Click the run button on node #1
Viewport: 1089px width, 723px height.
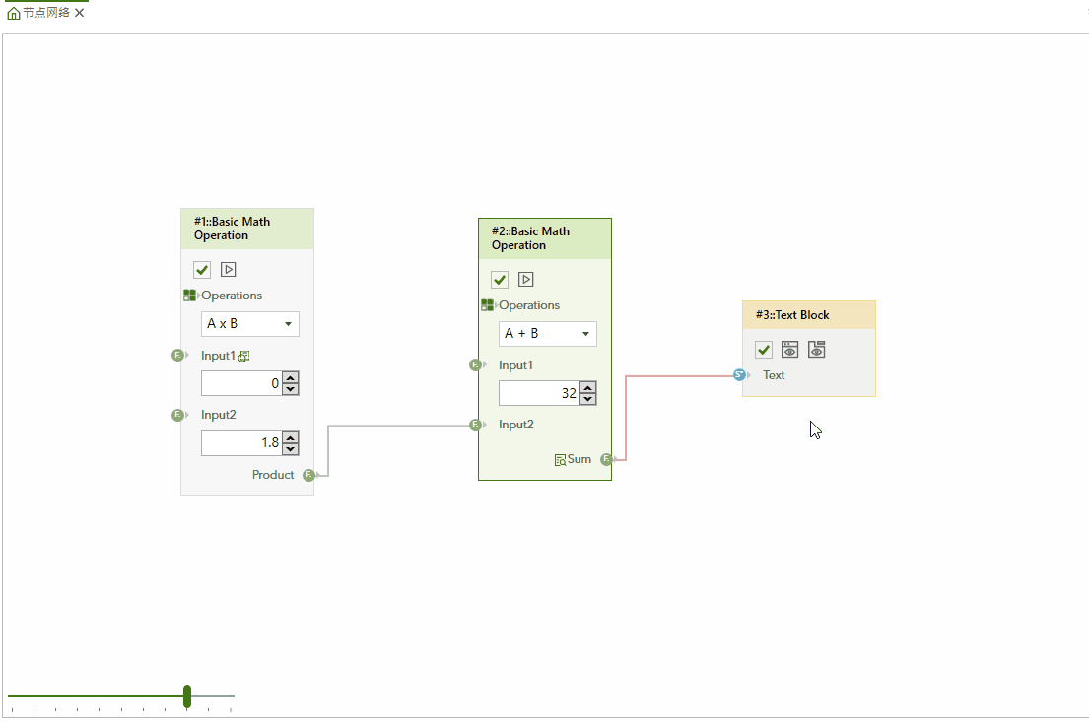[x=229, y=269]
